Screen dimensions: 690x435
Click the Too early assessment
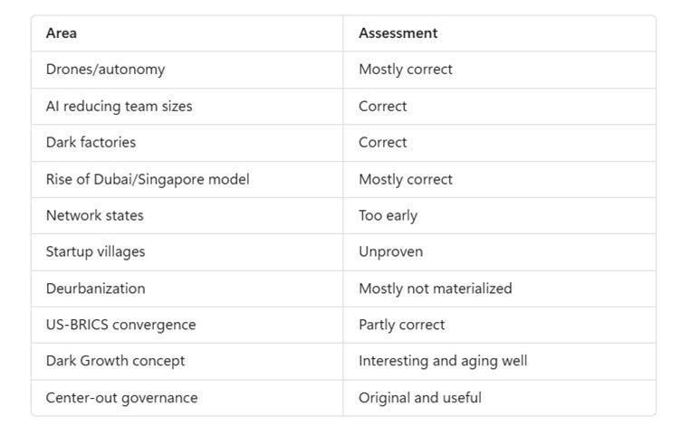click(388, 216)
